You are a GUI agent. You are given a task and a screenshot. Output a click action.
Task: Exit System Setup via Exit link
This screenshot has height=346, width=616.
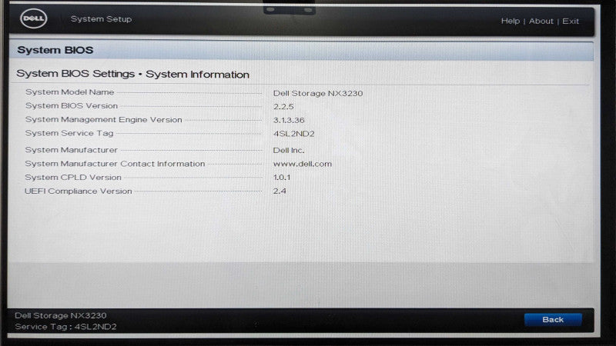tap(571, 22)
